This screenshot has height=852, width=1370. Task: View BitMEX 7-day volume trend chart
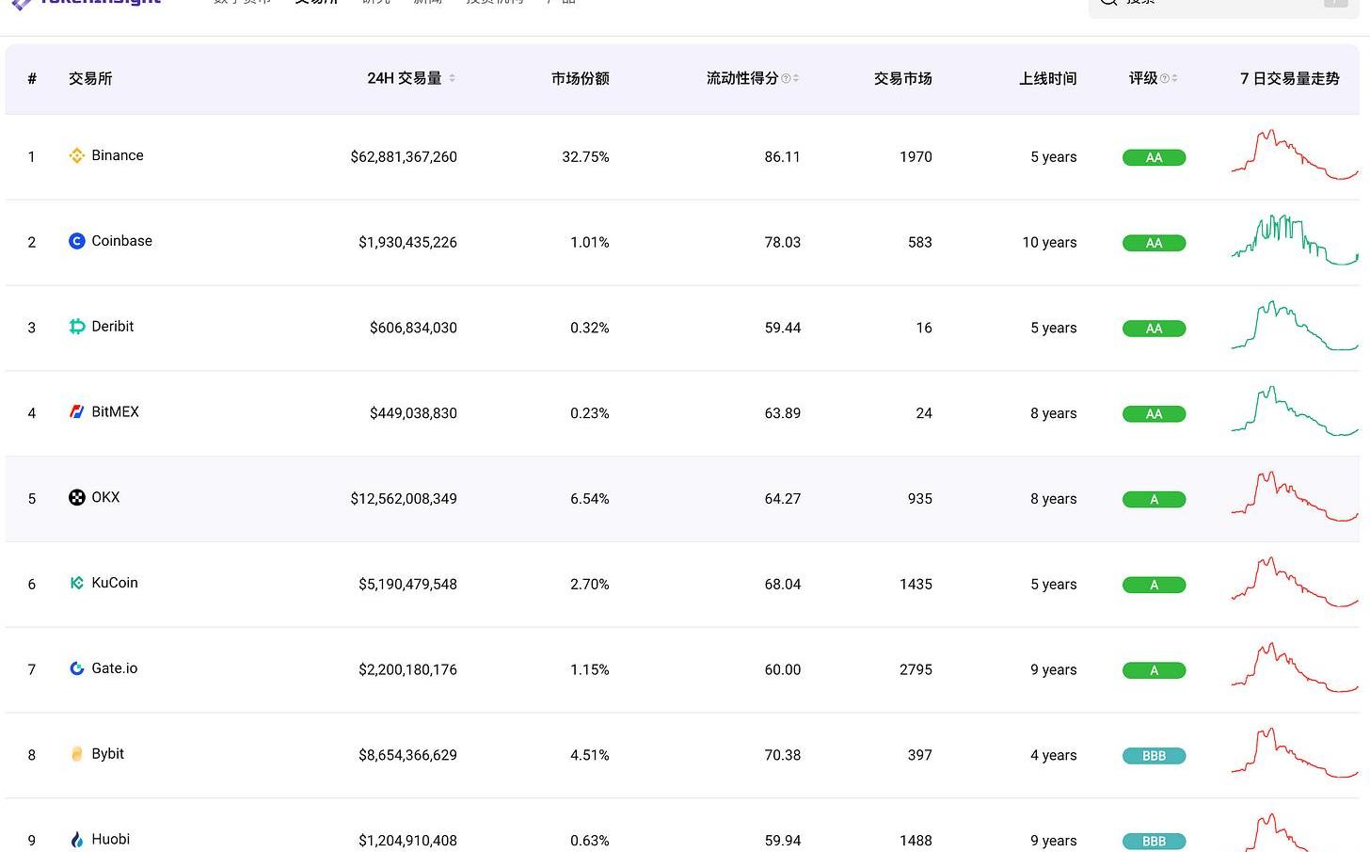(1295, 410)
